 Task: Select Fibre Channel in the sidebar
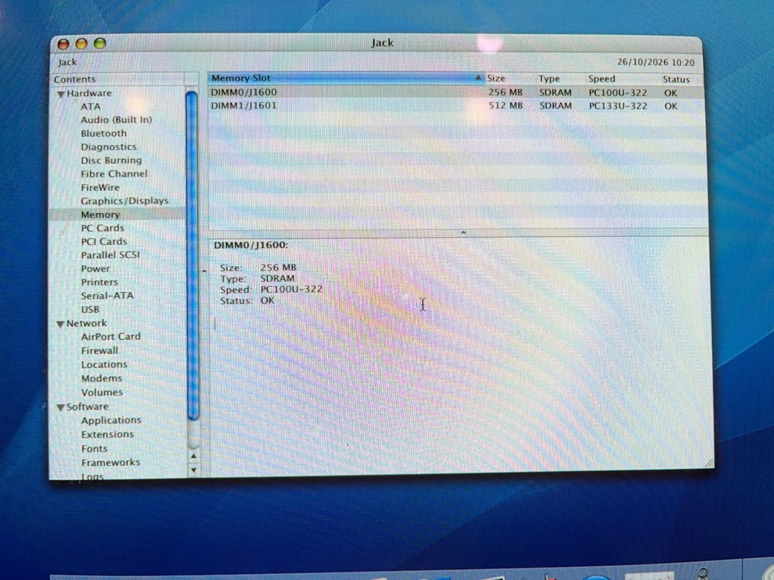pos(114,174)
